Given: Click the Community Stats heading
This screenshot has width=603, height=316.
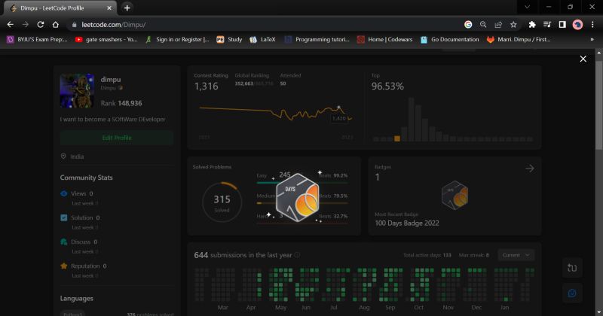Looking at the screenshot, I should click(86, 178).
